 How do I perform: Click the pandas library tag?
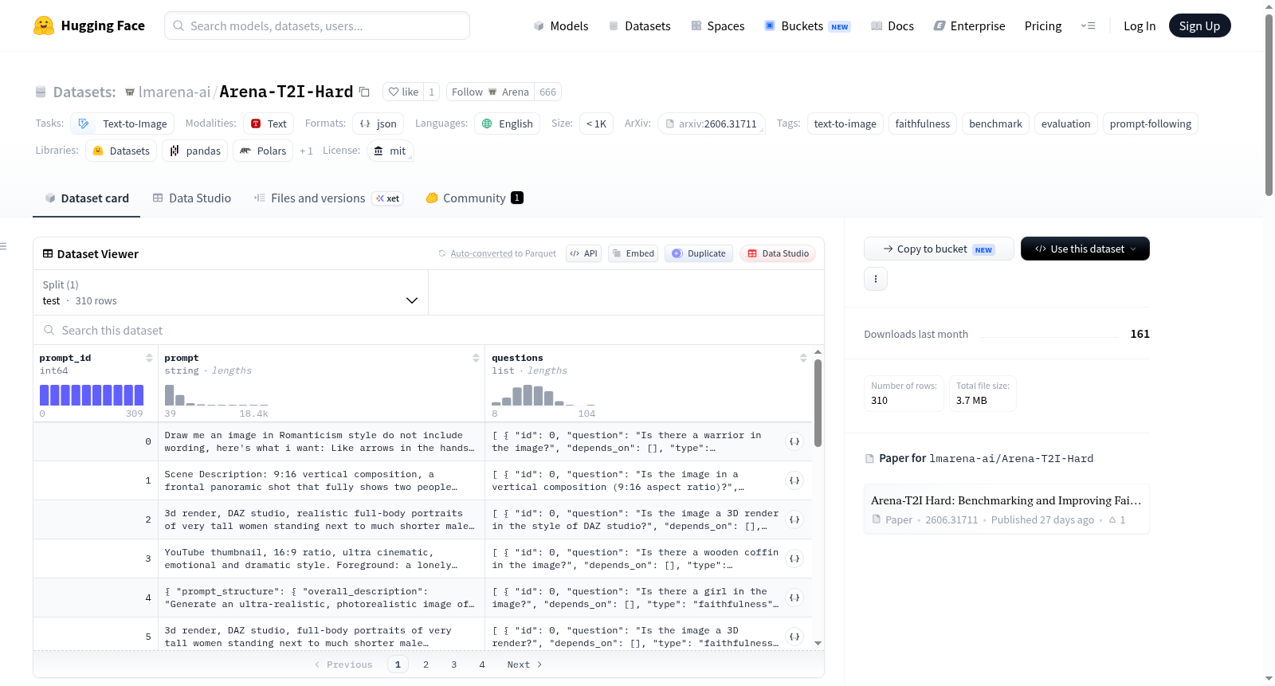[x=195, y=151]
